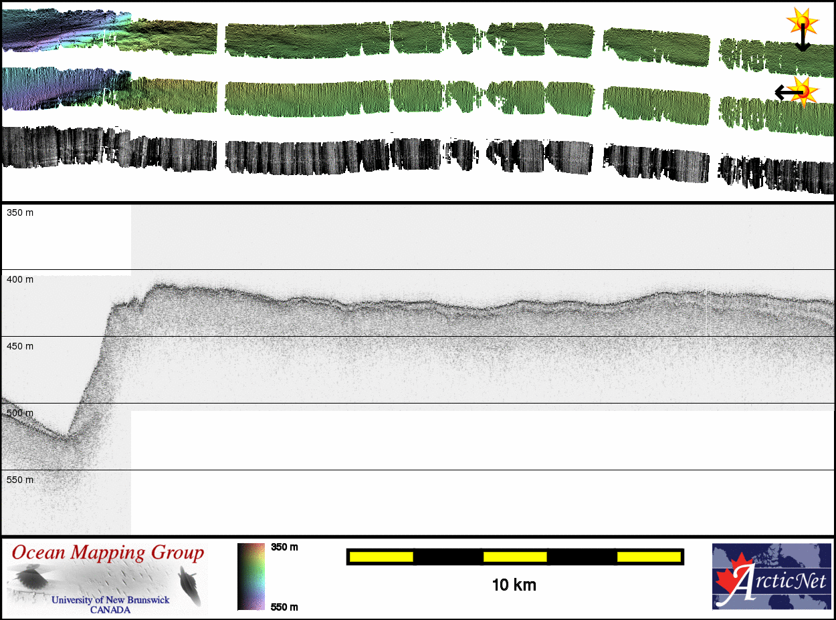Click the 350 m depth axis label
836x620 pixels.
pyautogui.click(x=20, y=212)
